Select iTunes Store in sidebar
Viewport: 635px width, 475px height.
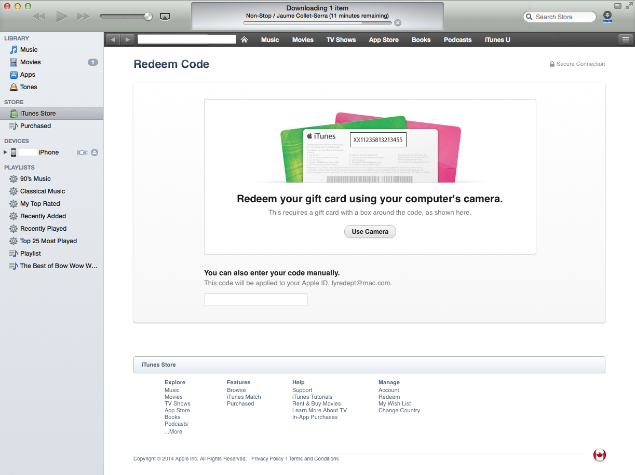click(52, 114)
